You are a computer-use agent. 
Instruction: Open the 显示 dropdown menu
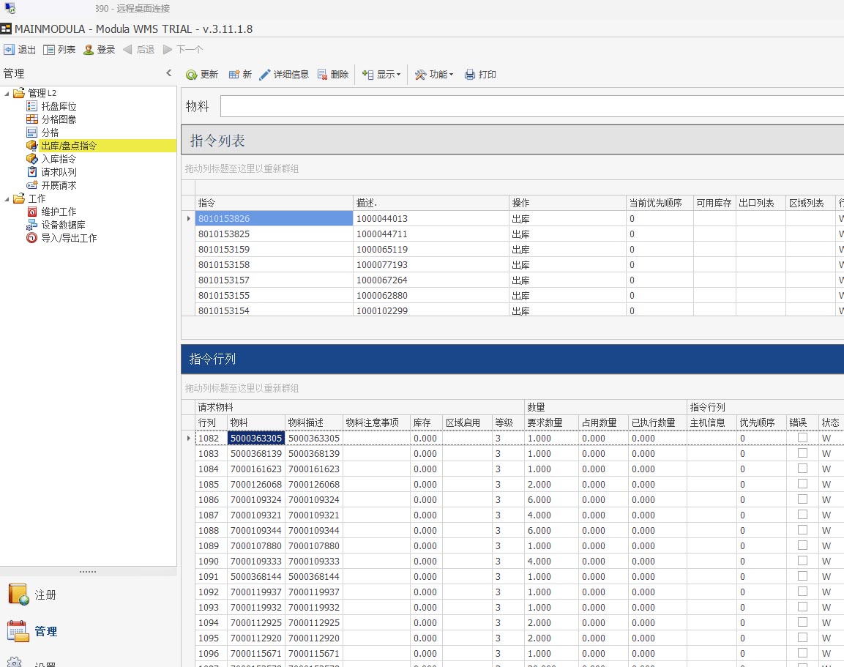click(x=381, y=75)
